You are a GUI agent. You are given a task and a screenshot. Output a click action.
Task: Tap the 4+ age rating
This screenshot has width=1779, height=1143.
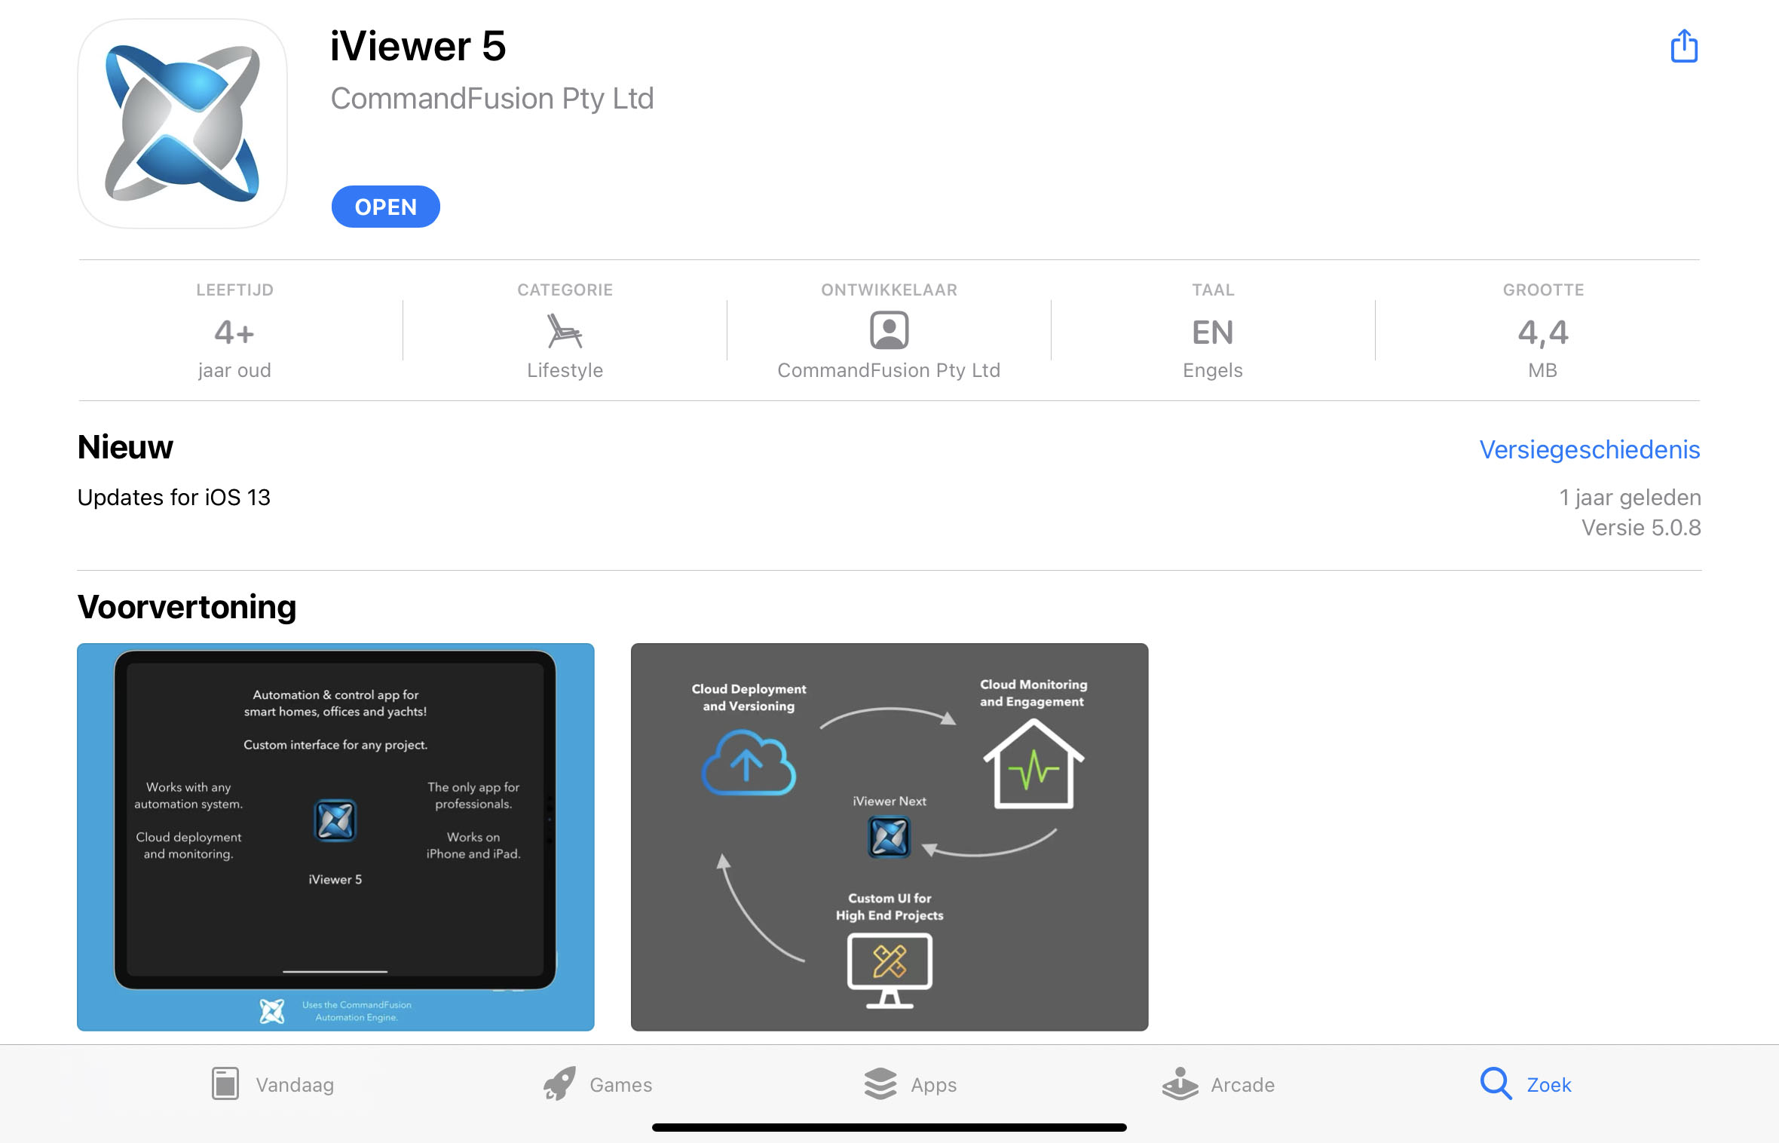[x=234, y=332]
